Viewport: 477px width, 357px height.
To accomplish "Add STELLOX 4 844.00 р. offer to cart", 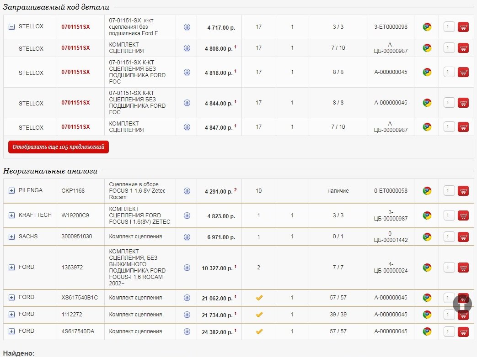I will (x=463, y=103).
